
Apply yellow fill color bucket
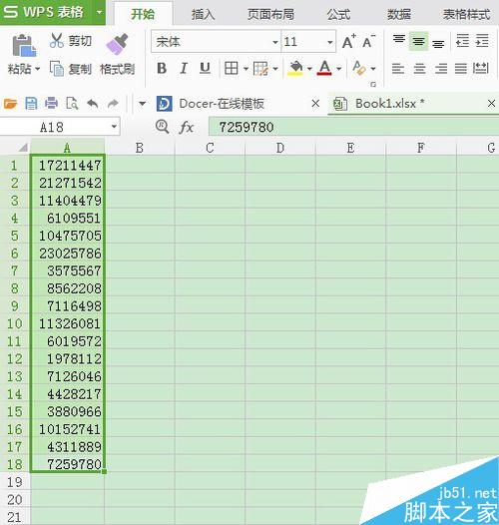(x=295, y=68)
